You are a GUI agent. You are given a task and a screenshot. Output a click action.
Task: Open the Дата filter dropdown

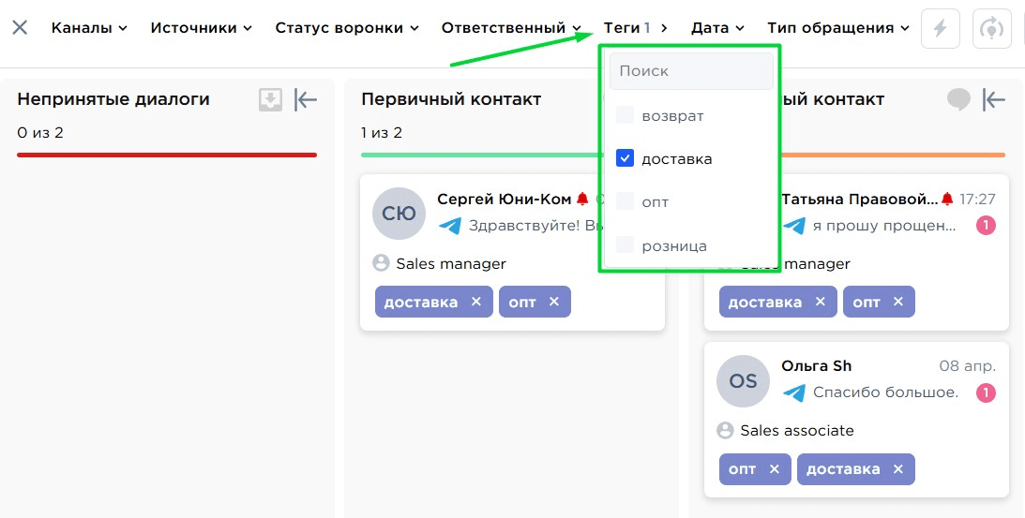(x=717, y=28)
